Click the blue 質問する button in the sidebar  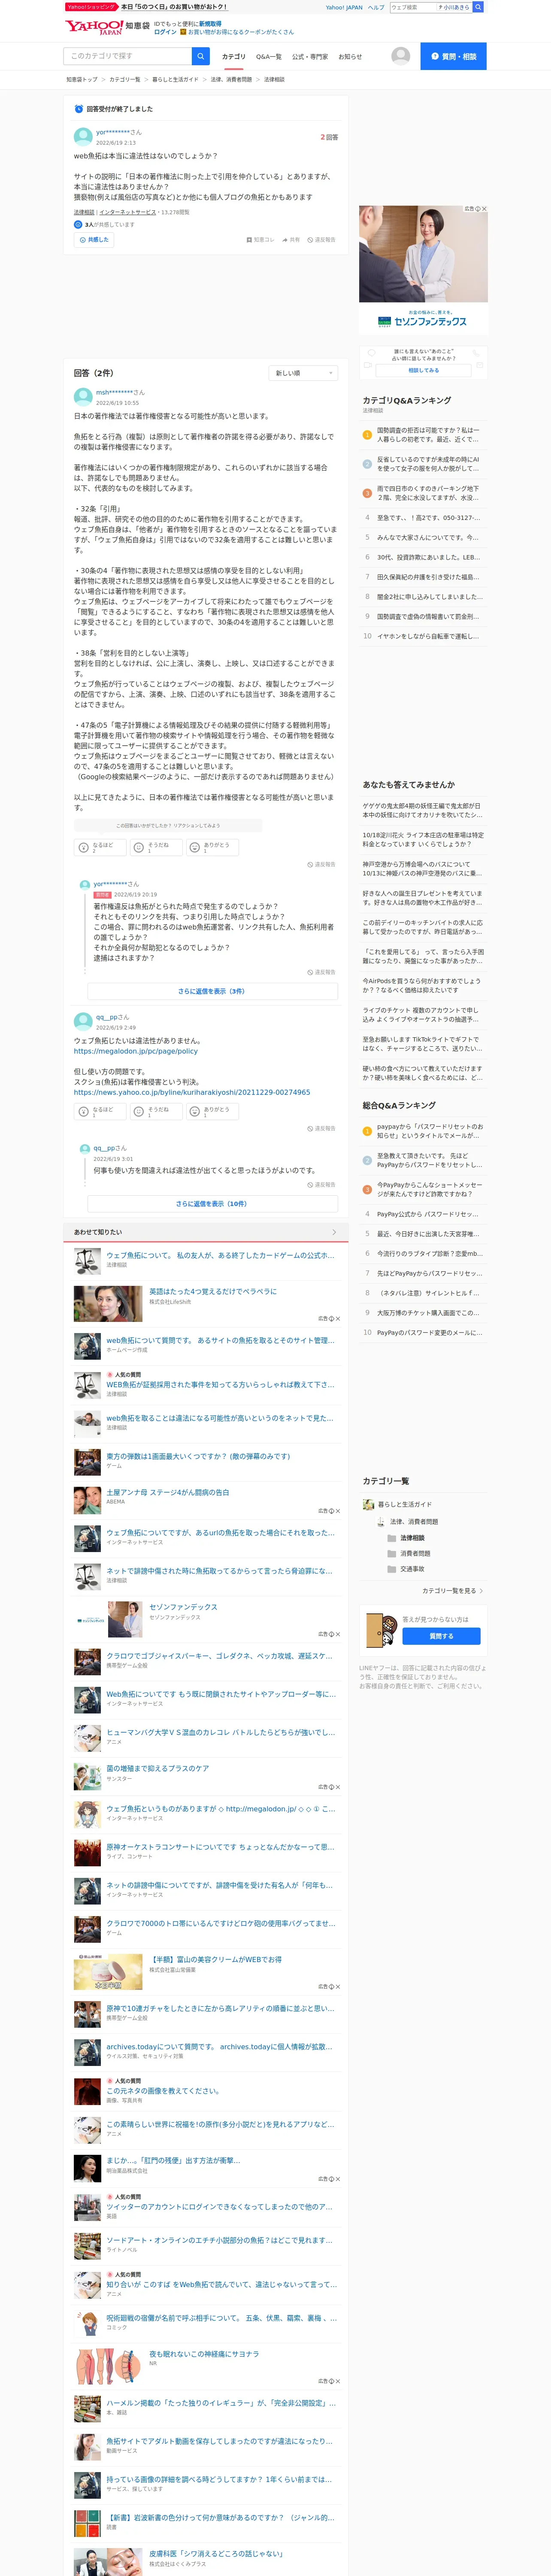(441, 1636)
